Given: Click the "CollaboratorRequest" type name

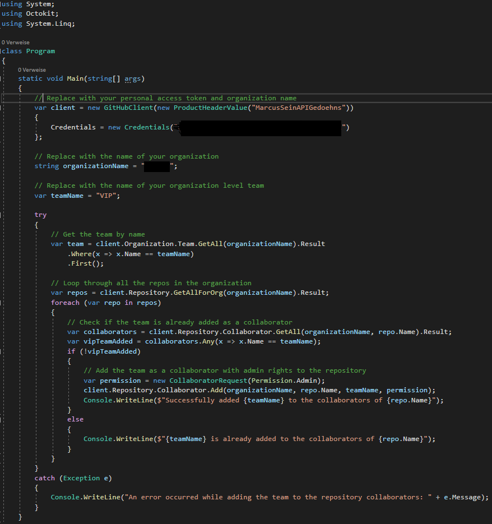Looking at the screenshot, I should [208, 381].
